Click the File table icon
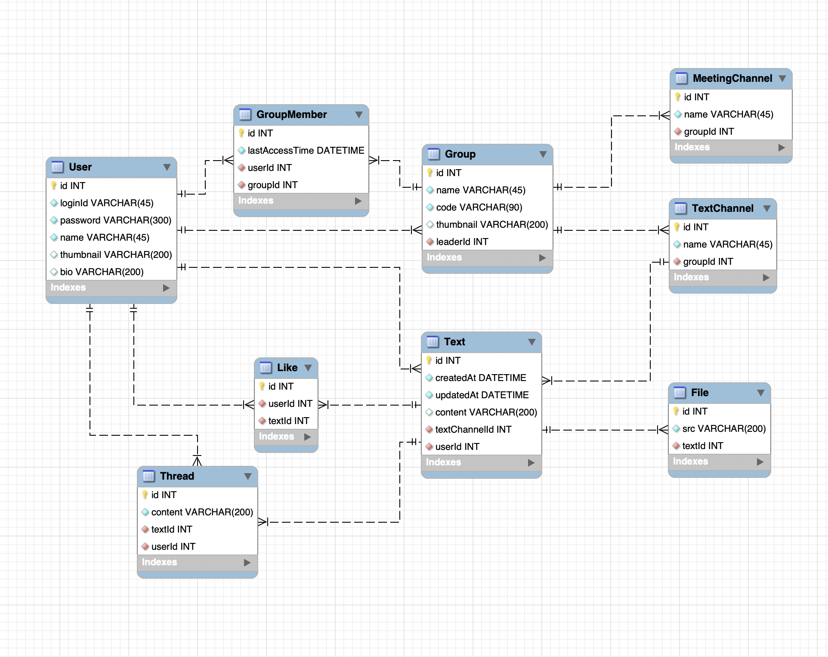 [x=680, y=393]
